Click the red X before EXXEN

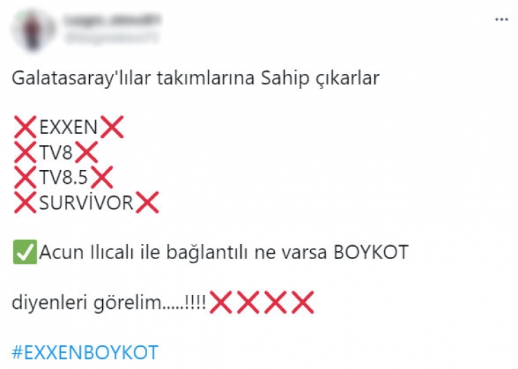click(x=25, y=127)
